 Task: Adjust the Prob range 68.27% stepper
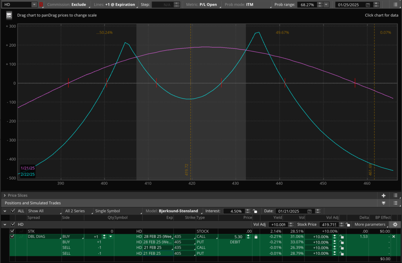tap(320, 5)
